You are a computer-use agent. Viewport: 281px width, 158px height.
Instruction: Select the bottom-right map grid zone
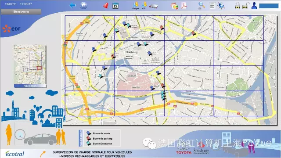(238, 104)
